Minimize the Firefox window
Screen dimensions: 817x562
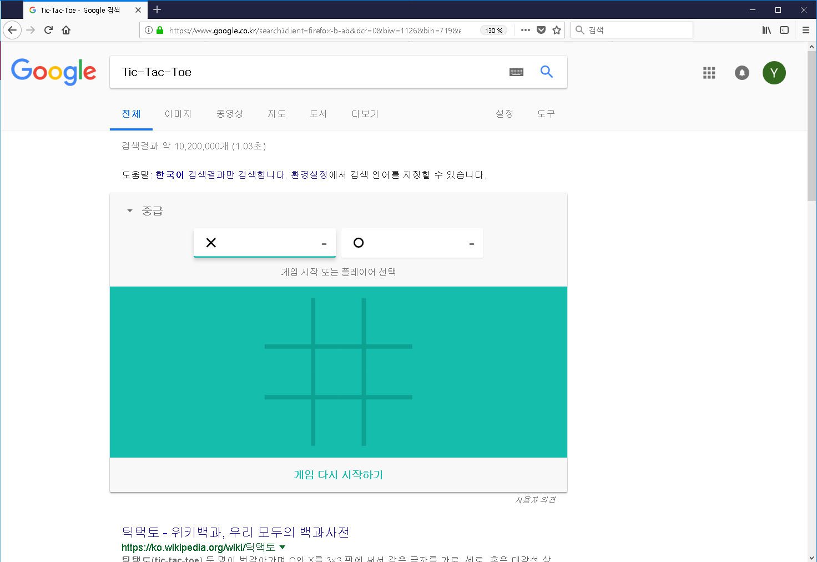pyautogui.click(x=753, y=9)
